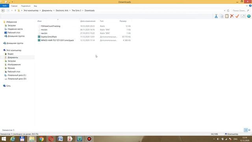Viewport: 252px width, 142px height.
Task: Open Видео under Этот компьютер
Action: point(11,54)
